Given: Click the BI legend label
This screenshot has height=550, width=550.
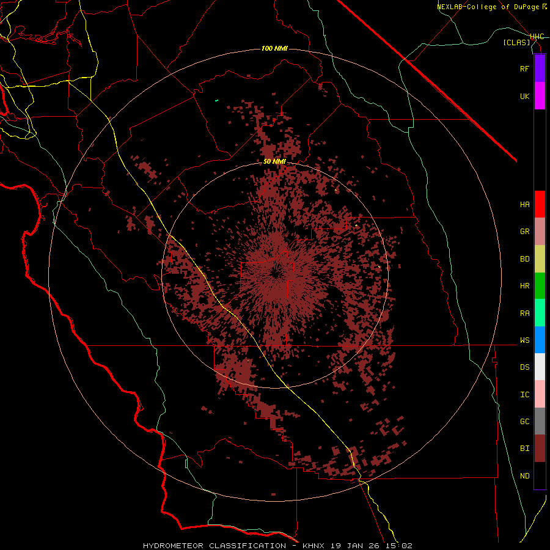Looking at the screenshot, I should (x=524, y=449).
